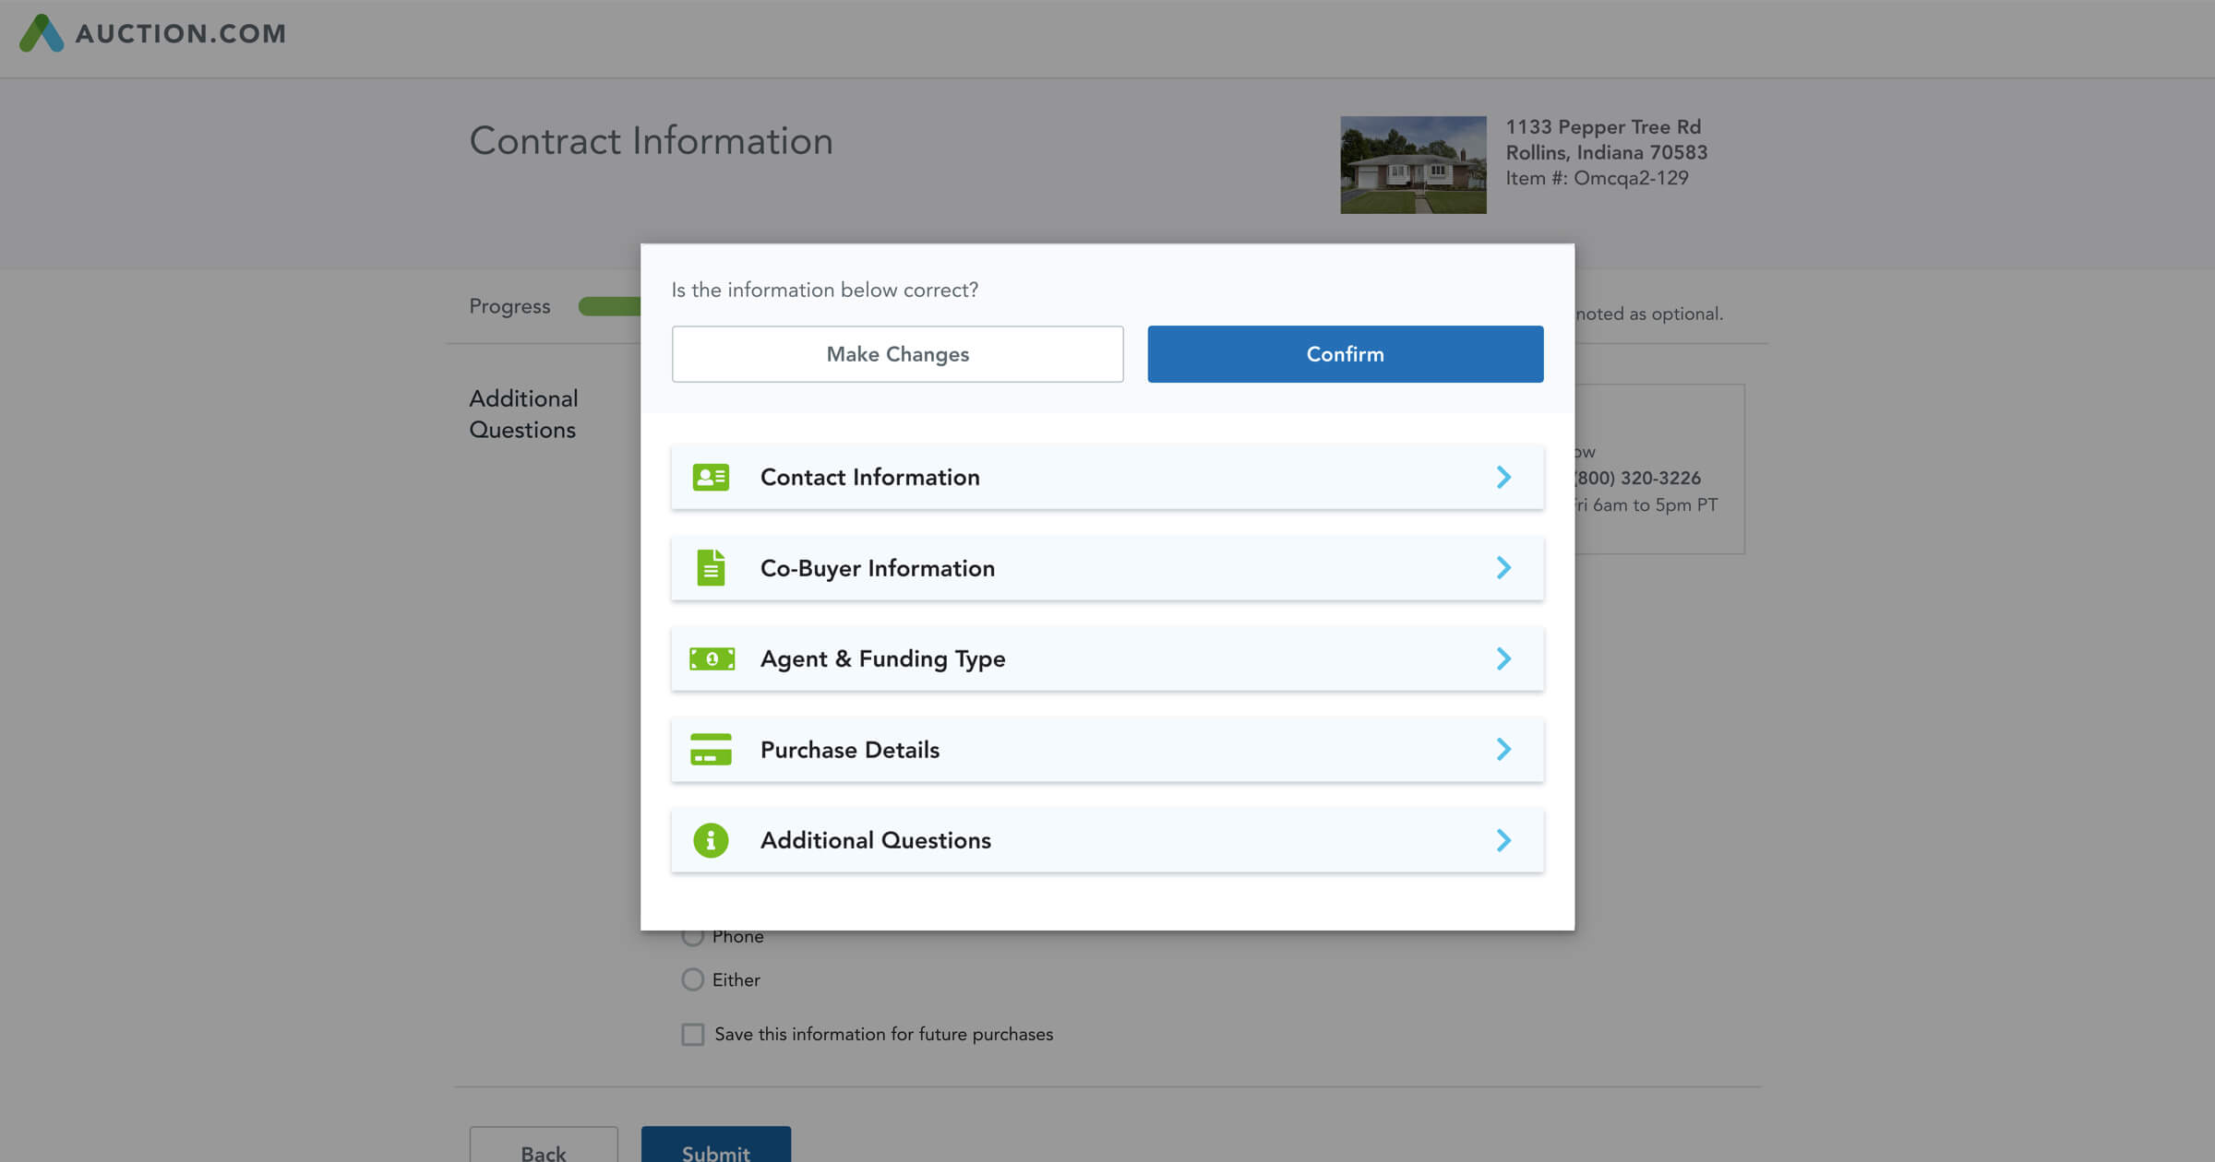Click the Purchase Details credit card icon

tap(711, 749)
